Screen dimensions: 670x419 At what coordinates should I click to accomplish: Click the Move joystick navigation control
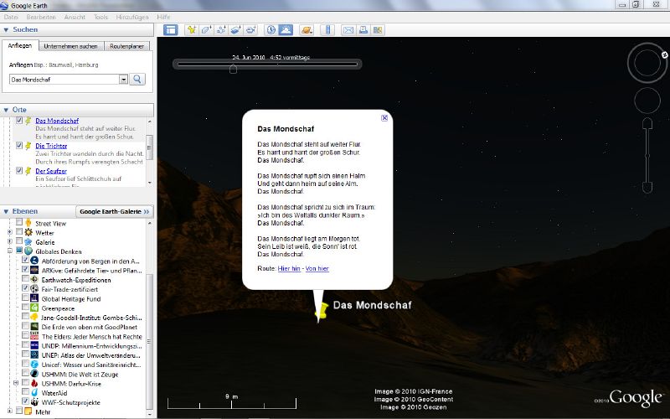click(x=647, y=101)
